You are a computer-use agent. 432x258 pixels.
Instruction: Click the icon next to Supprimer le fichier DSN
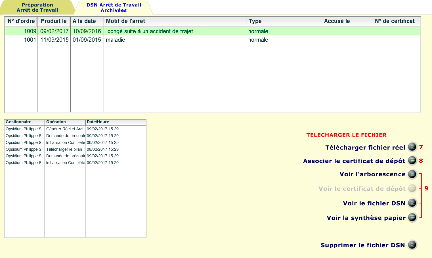click(412, 245)
